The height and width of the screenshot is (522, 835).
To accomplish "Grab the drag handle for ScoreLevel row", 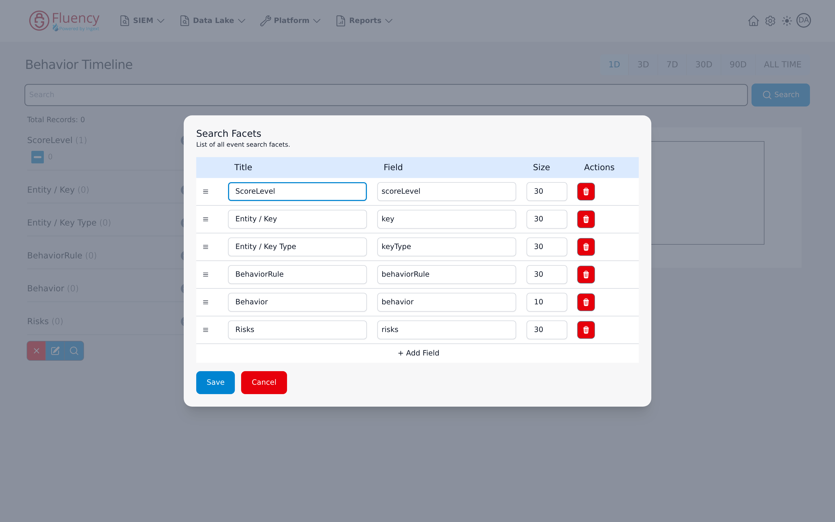I will (x=206, y=192).
